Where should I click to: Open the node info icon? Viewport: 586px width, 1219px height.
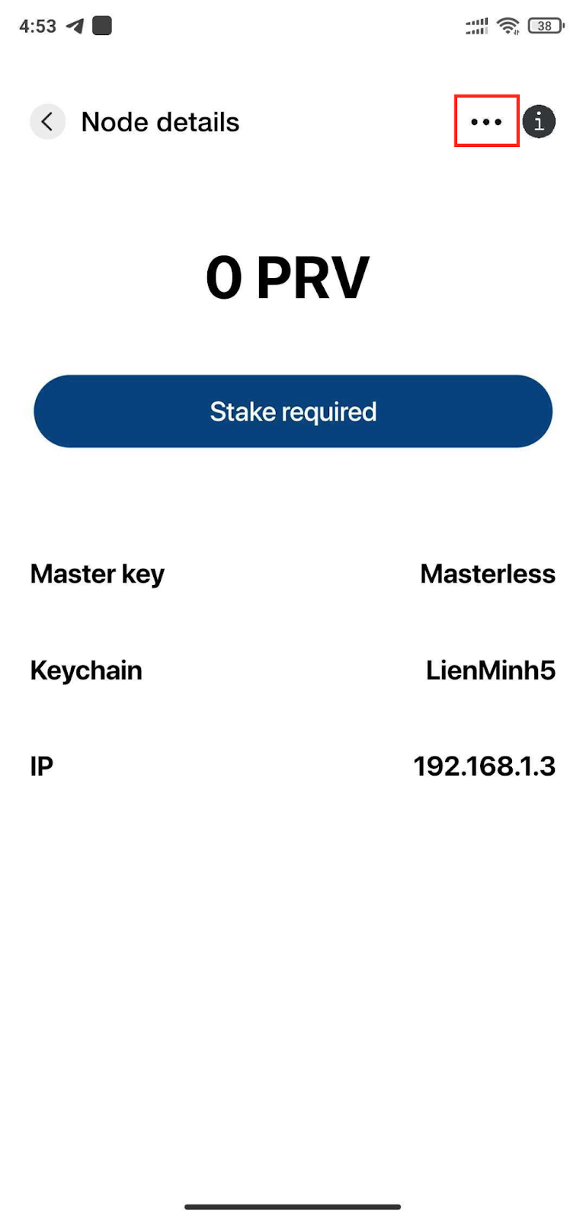click(x=539, y=122)
